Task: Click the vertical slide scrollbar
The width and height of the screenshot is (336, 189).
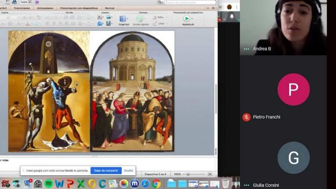Action: (x=216, y=99)
